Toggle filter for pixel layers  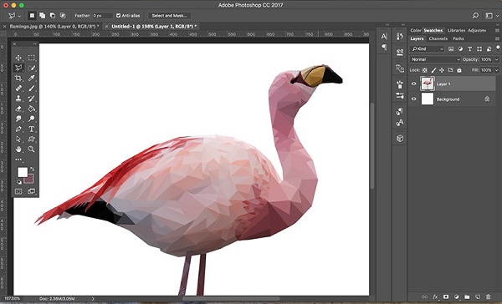coord(451,49)
